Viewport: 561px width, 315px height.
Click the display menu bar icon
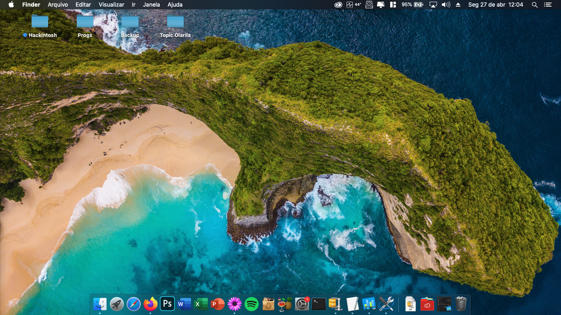381,4
